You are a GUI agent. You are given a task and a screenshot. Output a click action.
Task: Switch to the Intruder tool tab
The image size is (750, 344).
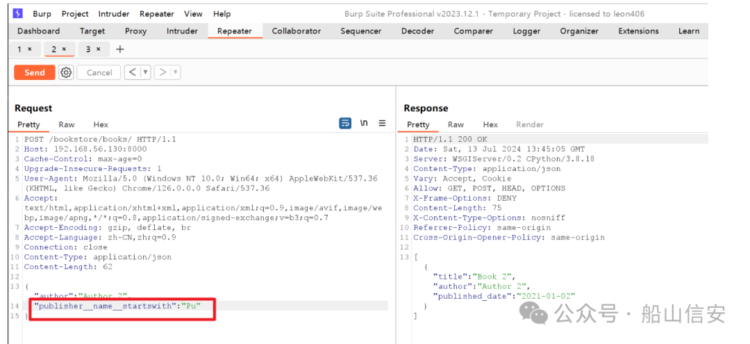coord(182,31)
